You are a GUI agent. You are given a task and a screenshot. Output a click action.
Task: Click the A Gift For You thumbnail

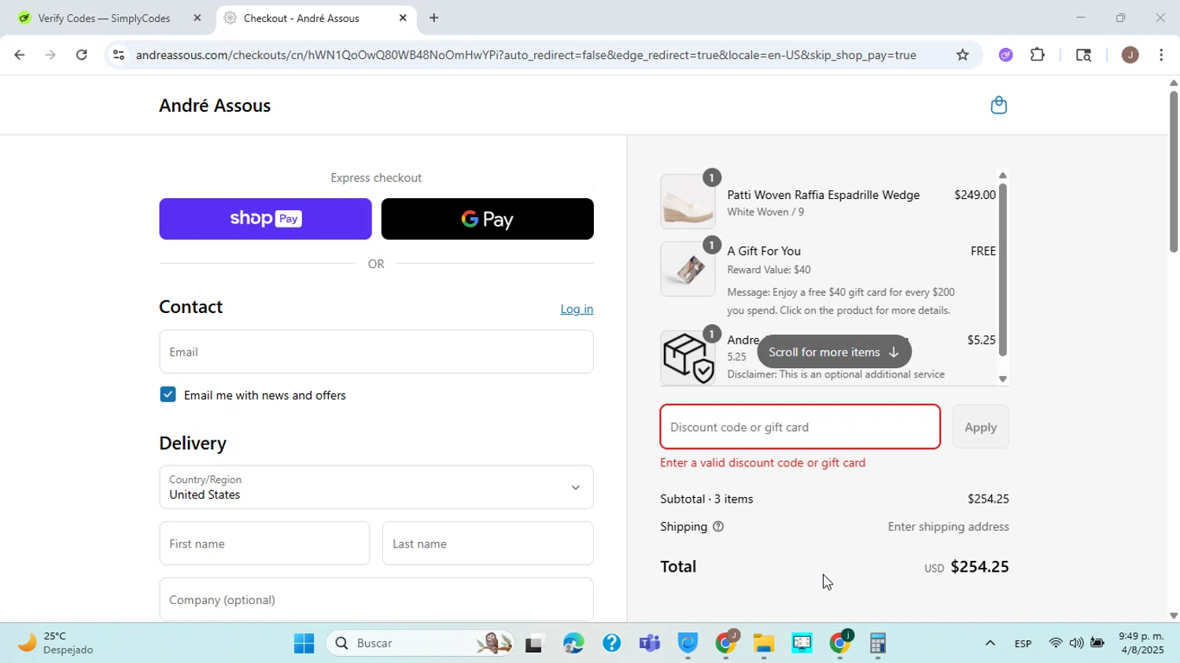(688, 269)
